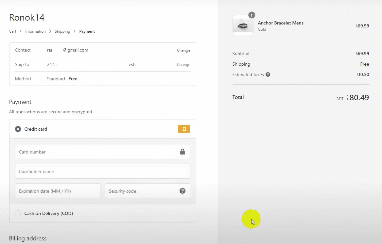The height and width of the screenshot is (244, 382).
Task: Click the Anchor Bracelet Mens thumbnail
Action: (243, 25)
